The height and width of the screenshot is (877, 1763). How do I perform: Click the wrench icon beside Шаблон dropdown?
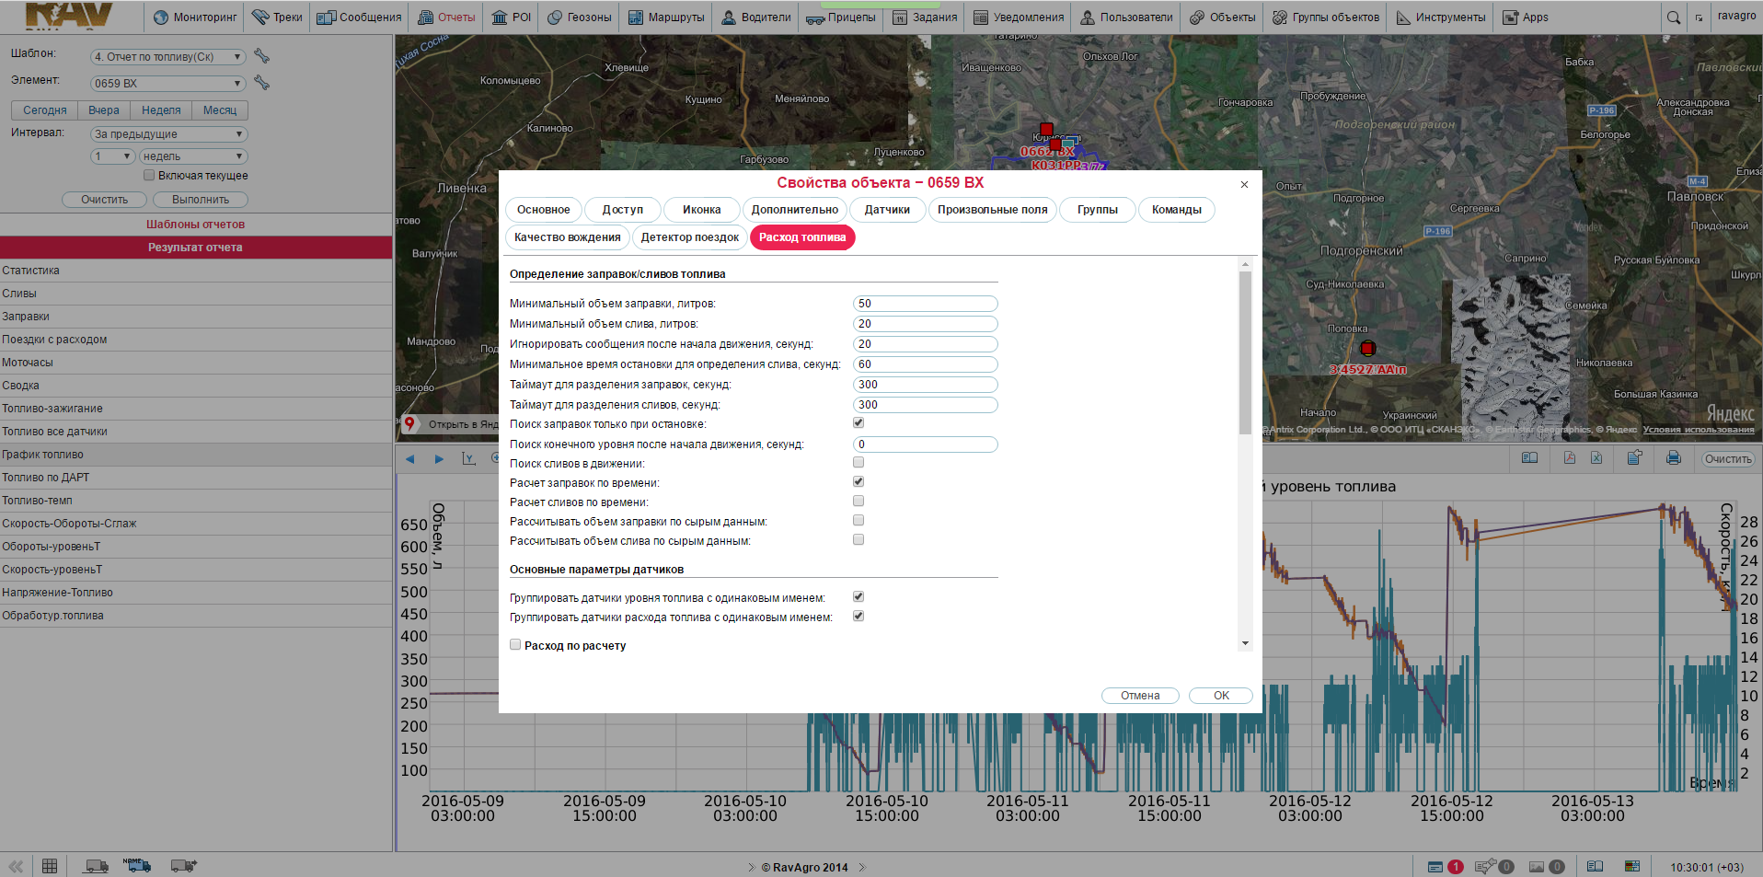point(262,56)
